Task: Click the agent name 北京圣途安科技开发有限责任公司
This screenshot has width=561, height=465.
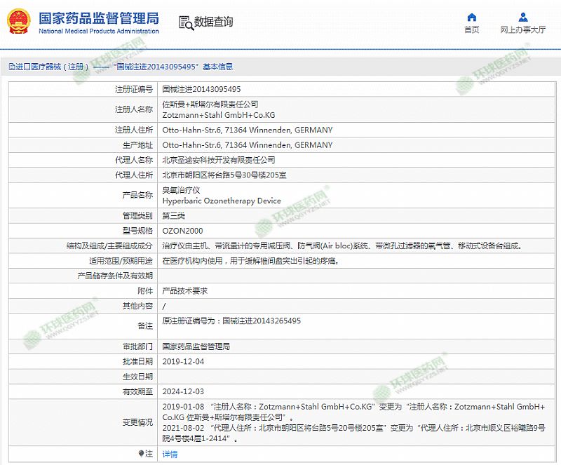Action: pyautogui.click(x=219, y=160)
